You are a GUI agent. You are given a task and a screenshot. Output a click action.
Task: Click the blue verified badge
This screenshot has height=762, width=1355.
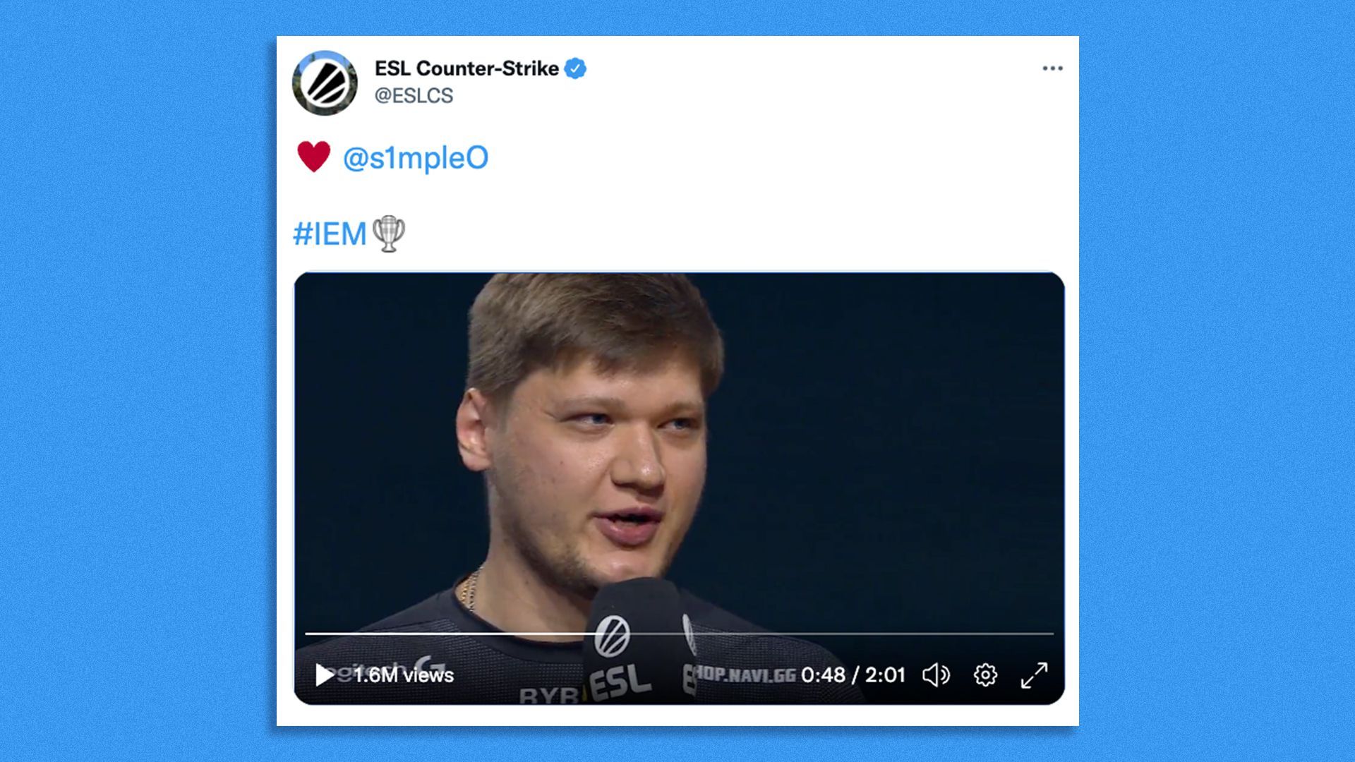tap(575, 68)
